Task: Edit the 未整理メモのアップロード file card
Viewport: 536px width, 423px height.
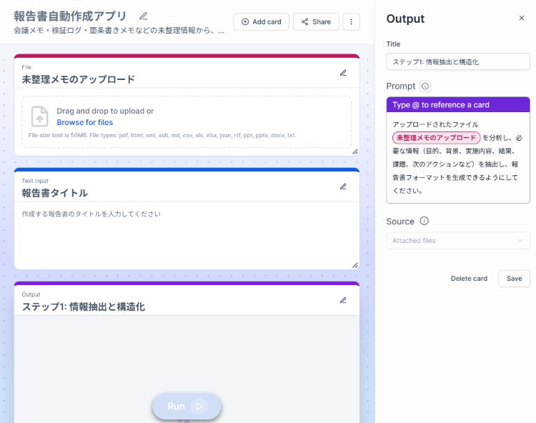Action: click(343, 73)
